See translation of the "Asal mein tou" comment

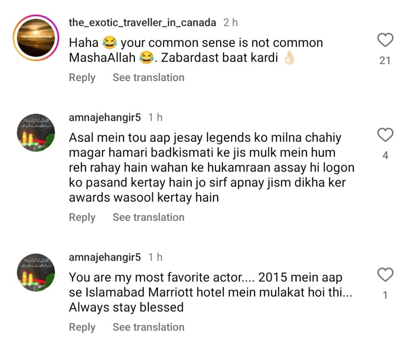(x=148, y=217)
